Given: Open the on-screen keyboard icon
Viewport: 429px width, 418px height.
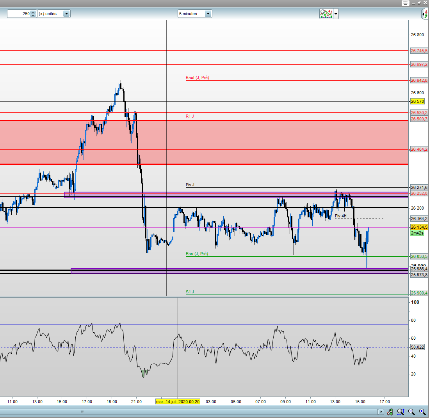Looking at the screenshot, I should pos(406,3).
